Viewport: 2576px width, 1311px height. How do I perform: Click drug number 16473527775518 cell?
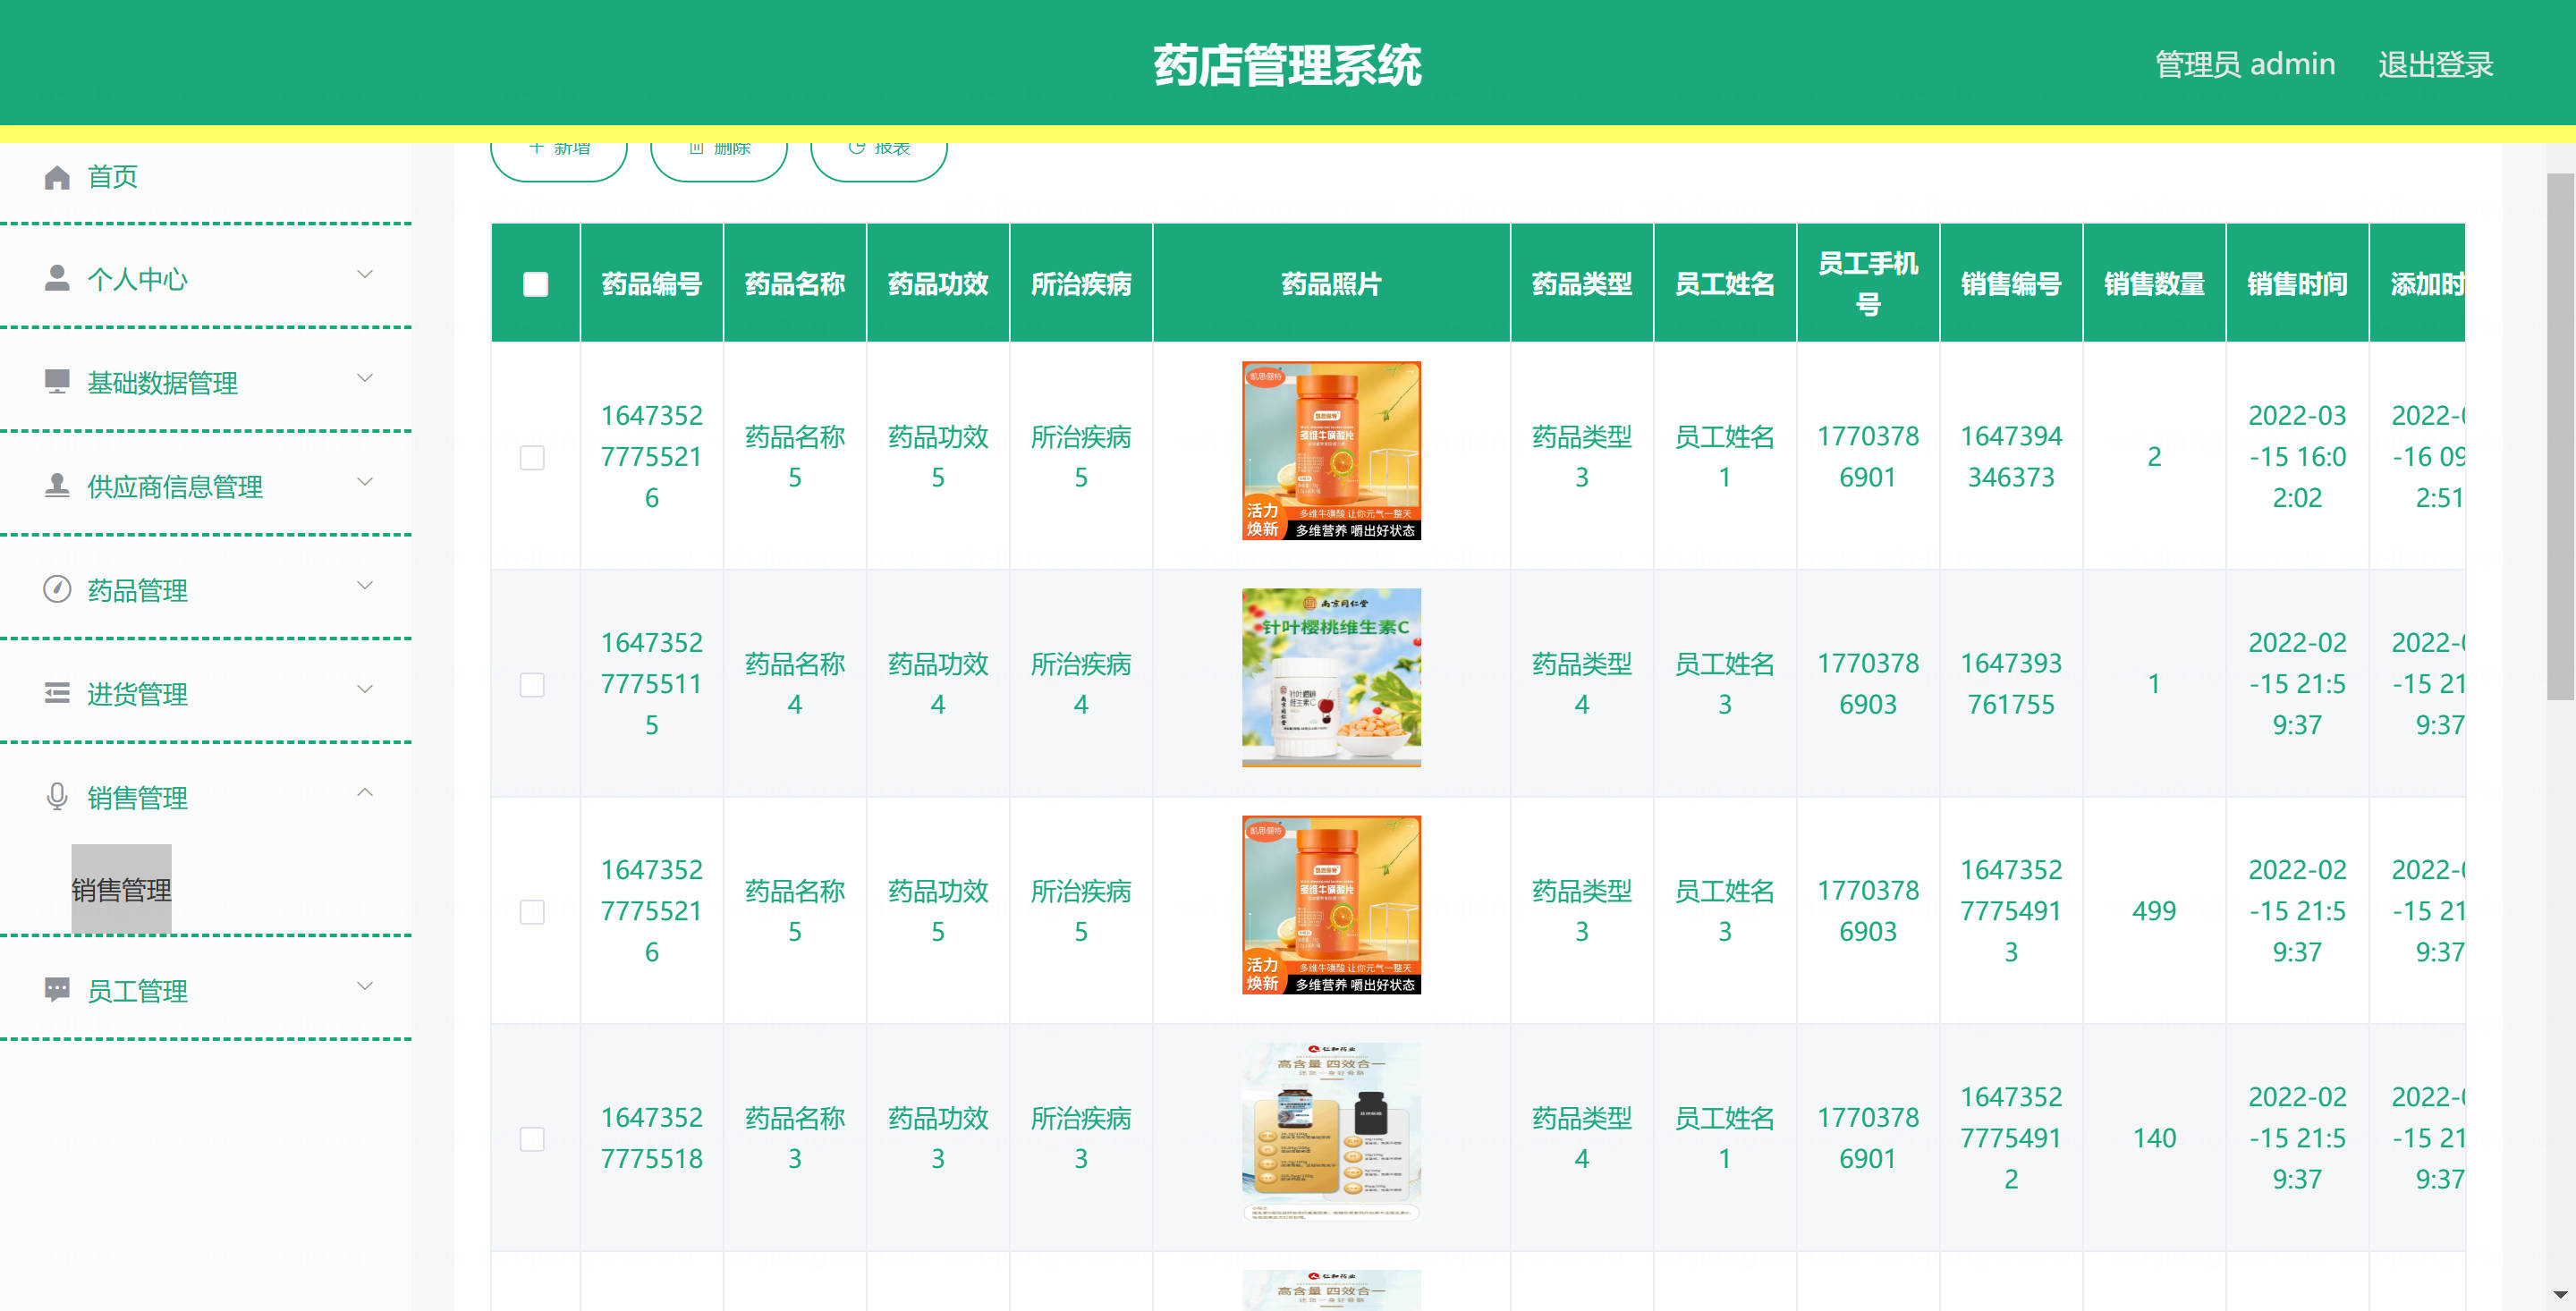click(652, 1138)
